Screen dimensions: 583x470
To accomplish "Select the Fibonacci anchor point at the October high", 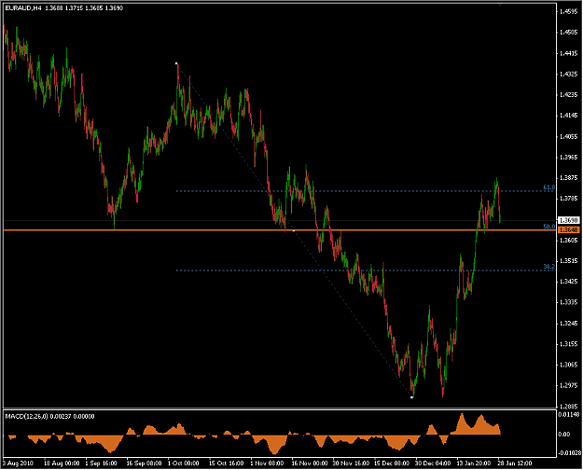I will [176, 63].
